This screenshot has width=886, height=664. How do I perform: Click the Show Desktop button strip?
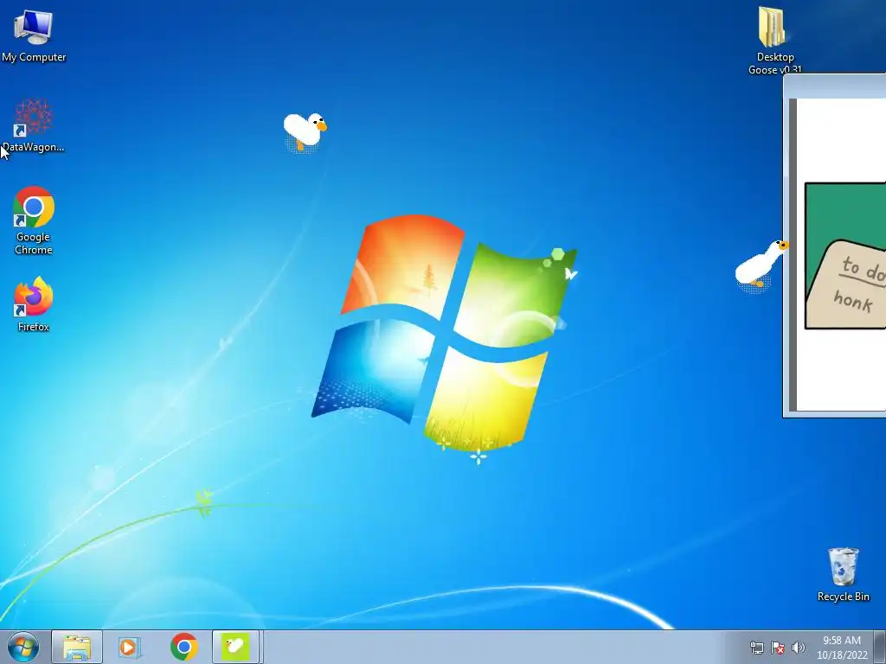[x=880, y=647]
